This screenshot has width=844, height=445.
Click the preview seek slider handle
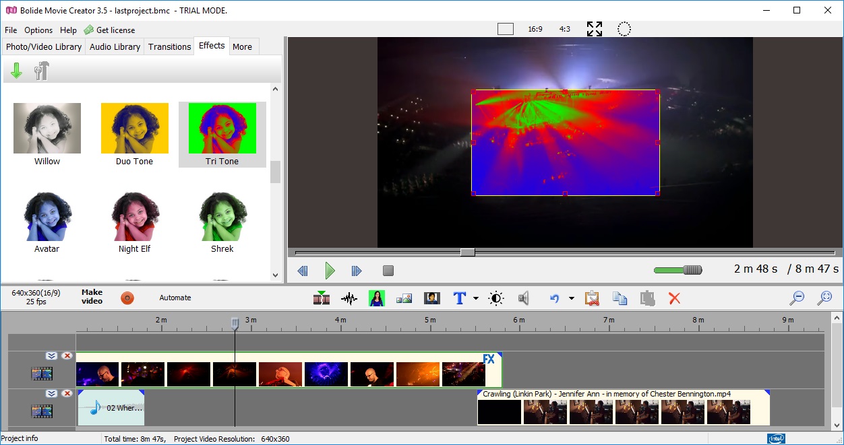click(x=467, y=252)
